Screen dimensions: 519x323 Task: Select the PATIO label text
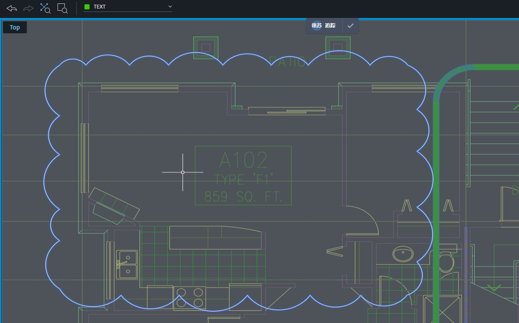pyautogui.click(x=287, y=62)
